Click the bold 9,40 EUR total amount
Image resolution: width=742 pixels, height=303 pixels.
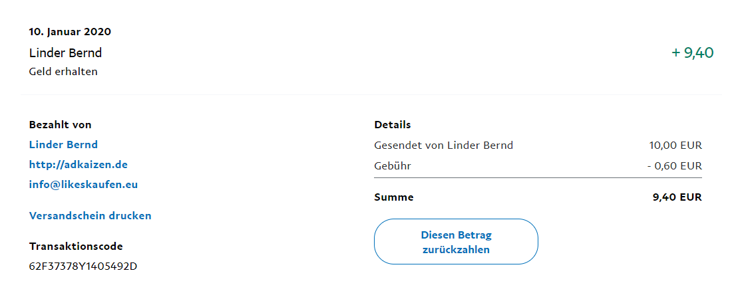pyautogui.click(x=677, y=197)
